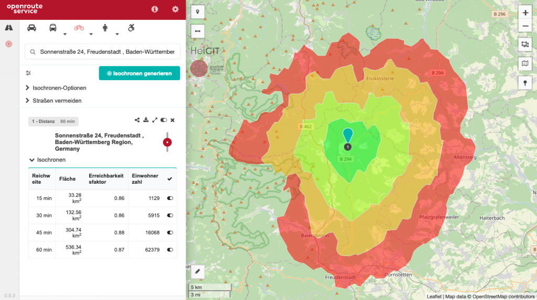
Task: Zoom in on the map
Action: pos(525,13)
